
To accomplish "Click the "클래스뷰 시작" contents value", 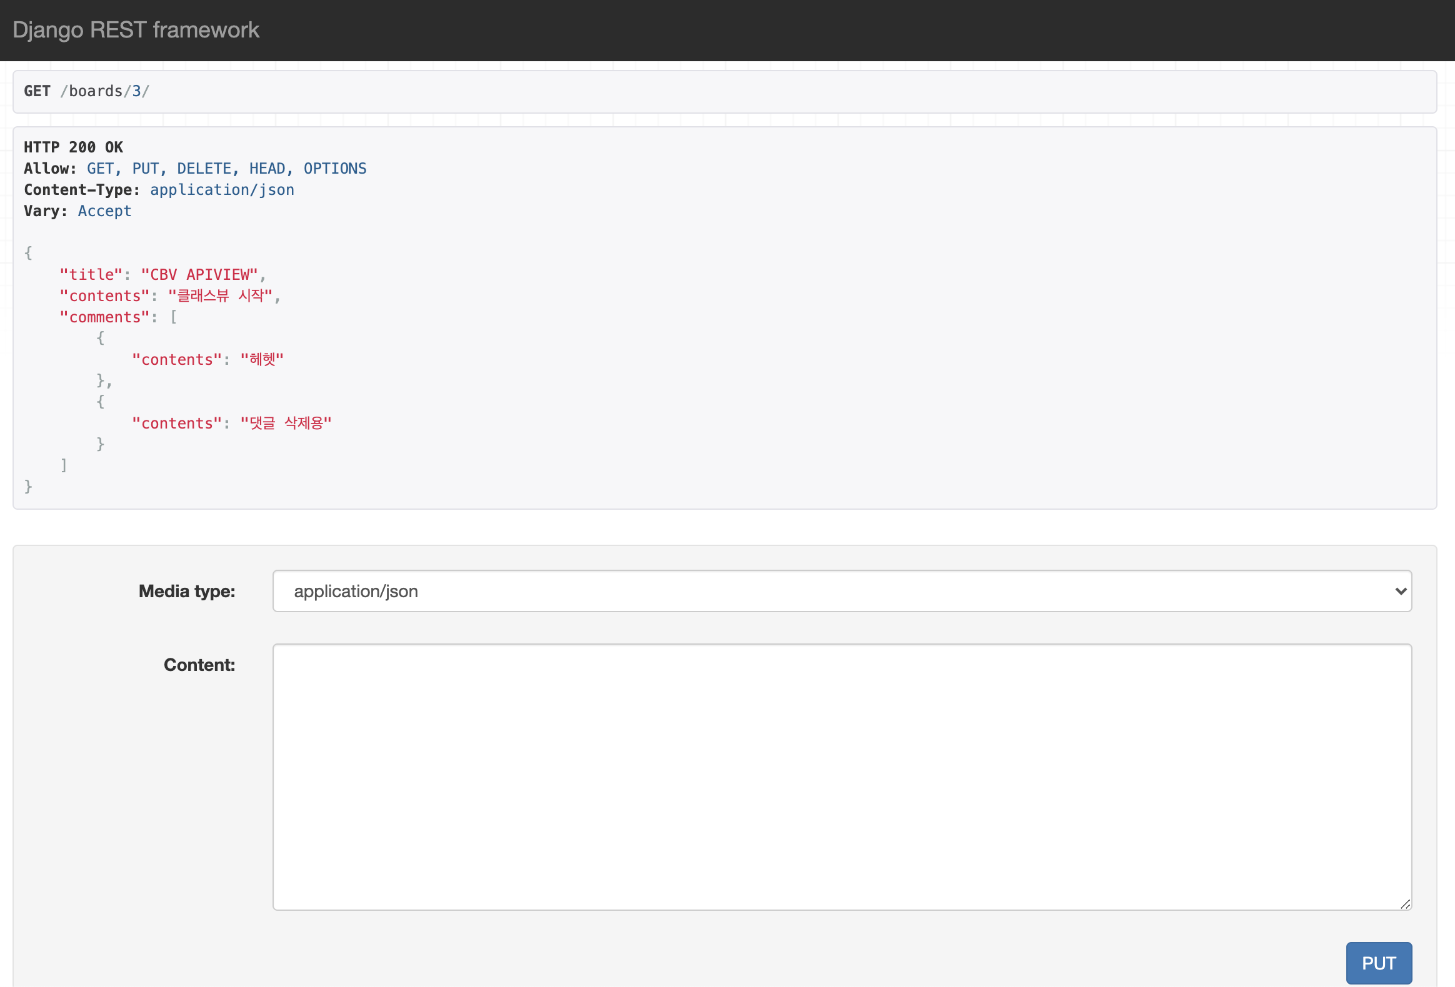I will click(220, 296).
